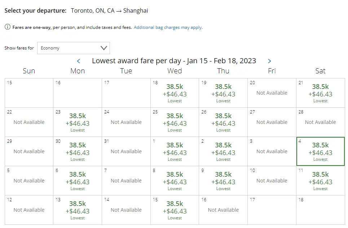The width and height of the screenshot is (348, 228).
Task: Advance to next date range with right chevron
Action: pyautogui.click(x=269, y=61)
